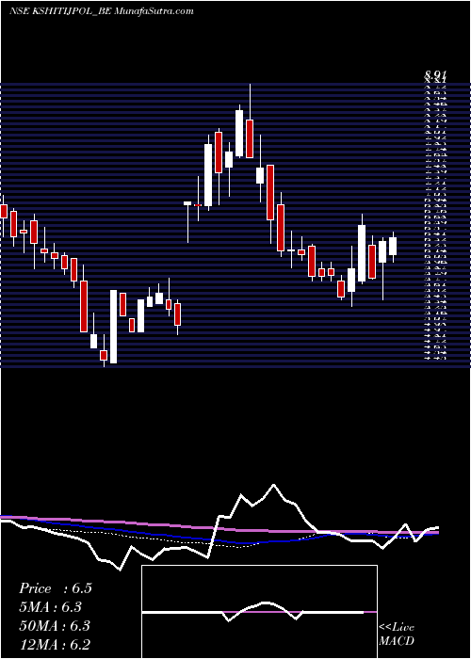Click the '50MA : 6.3' value
The width and height of the screenshot is (471, 659).
[x=55, y=626]
